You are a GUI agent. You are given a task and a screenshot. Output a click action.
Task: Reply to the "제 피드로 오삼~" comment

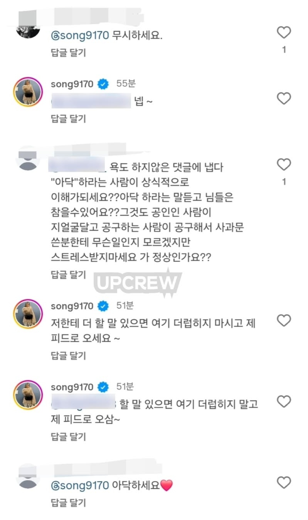click(x=68, y=436)
